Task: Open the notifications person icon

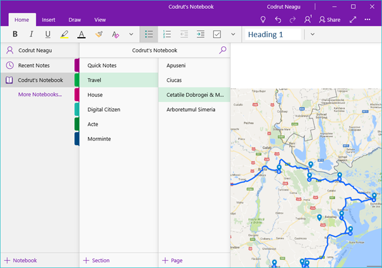Action: pyautogui.click(x=308, y=19)
